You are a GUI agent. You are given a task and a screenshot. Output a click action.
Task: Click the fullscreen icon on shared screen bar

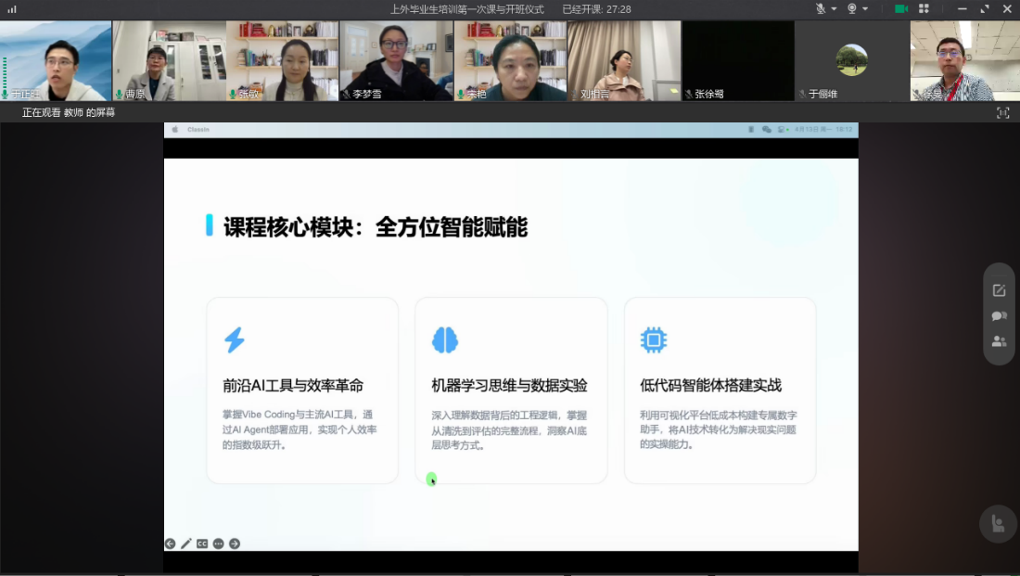(1002, 112)
